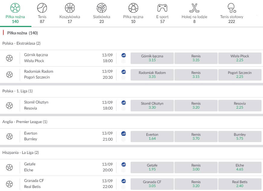The width and height of the screenshot is (263, 191).
Task: Open statistics for Everton vs Burnley
Action: coord(124,133)
